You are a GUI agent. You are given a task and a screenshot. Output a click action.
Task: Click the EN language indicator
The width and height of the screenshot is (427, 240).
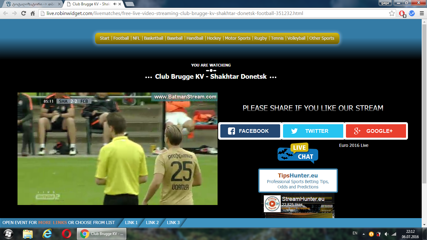(x=355, y=233)
